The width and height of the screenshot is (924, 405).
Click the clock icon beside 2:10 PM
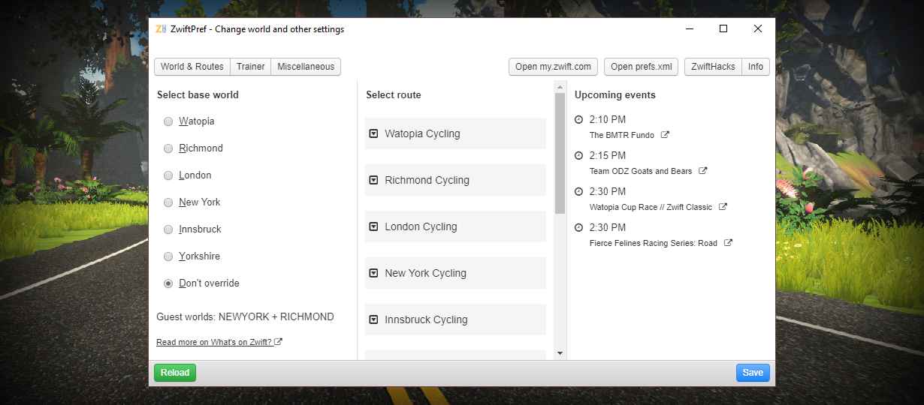pos(578,119)
